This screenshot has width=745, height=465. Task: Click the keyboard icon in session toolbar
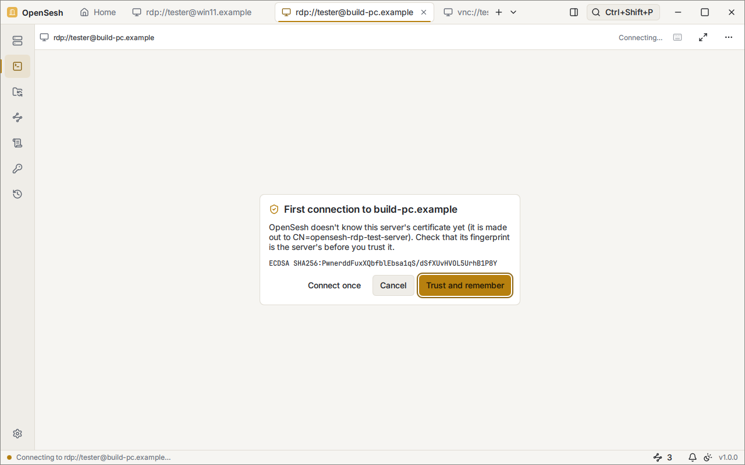pos(677,37)
